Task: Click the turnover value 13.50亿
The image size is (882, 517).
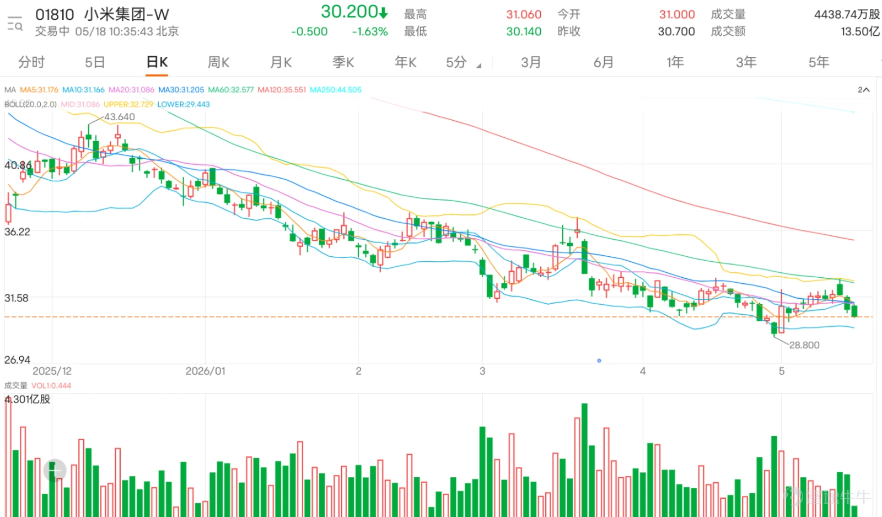Action: point(860,31)
